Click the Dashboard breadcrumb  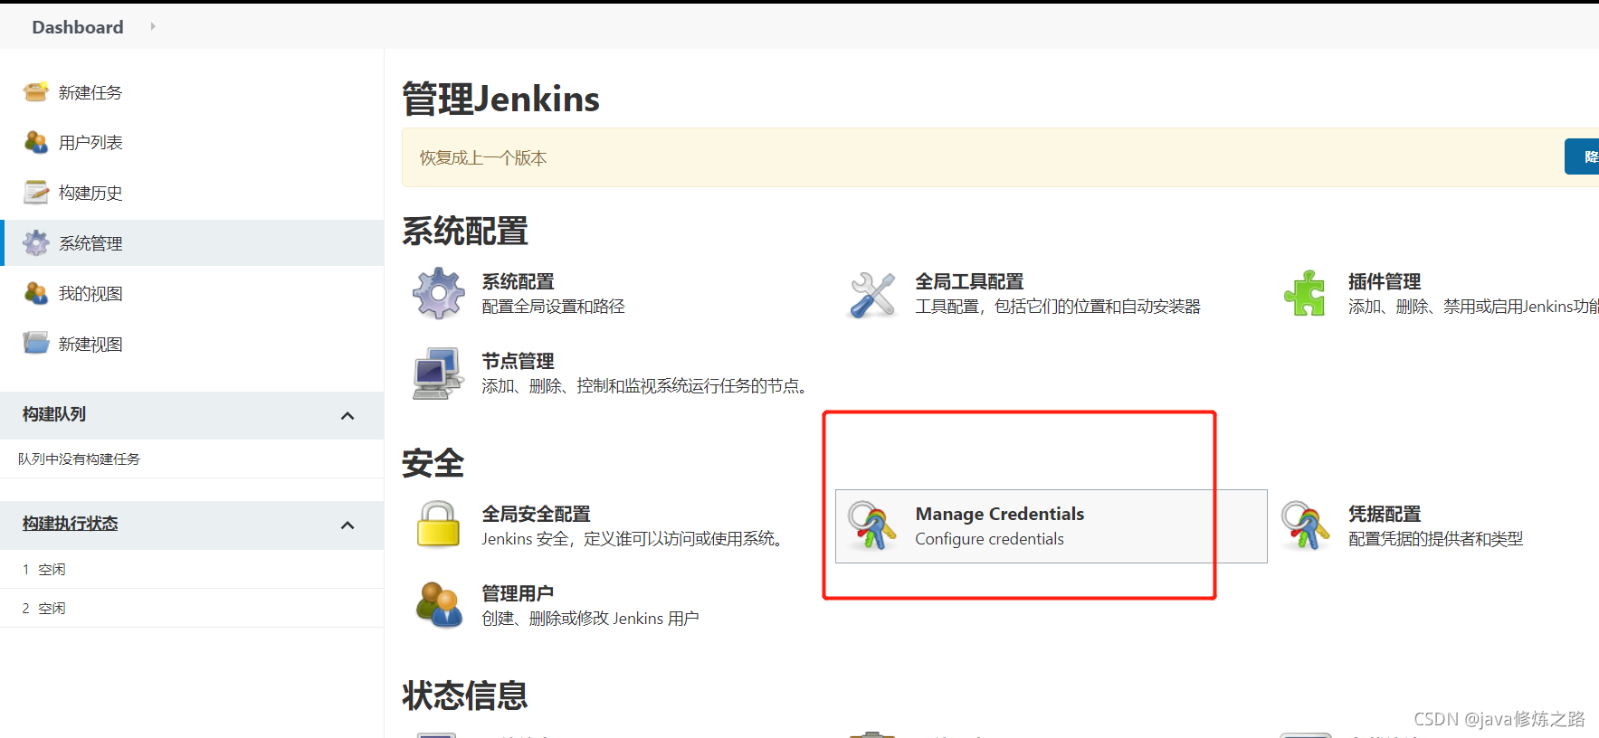click(x=78, y=27)
